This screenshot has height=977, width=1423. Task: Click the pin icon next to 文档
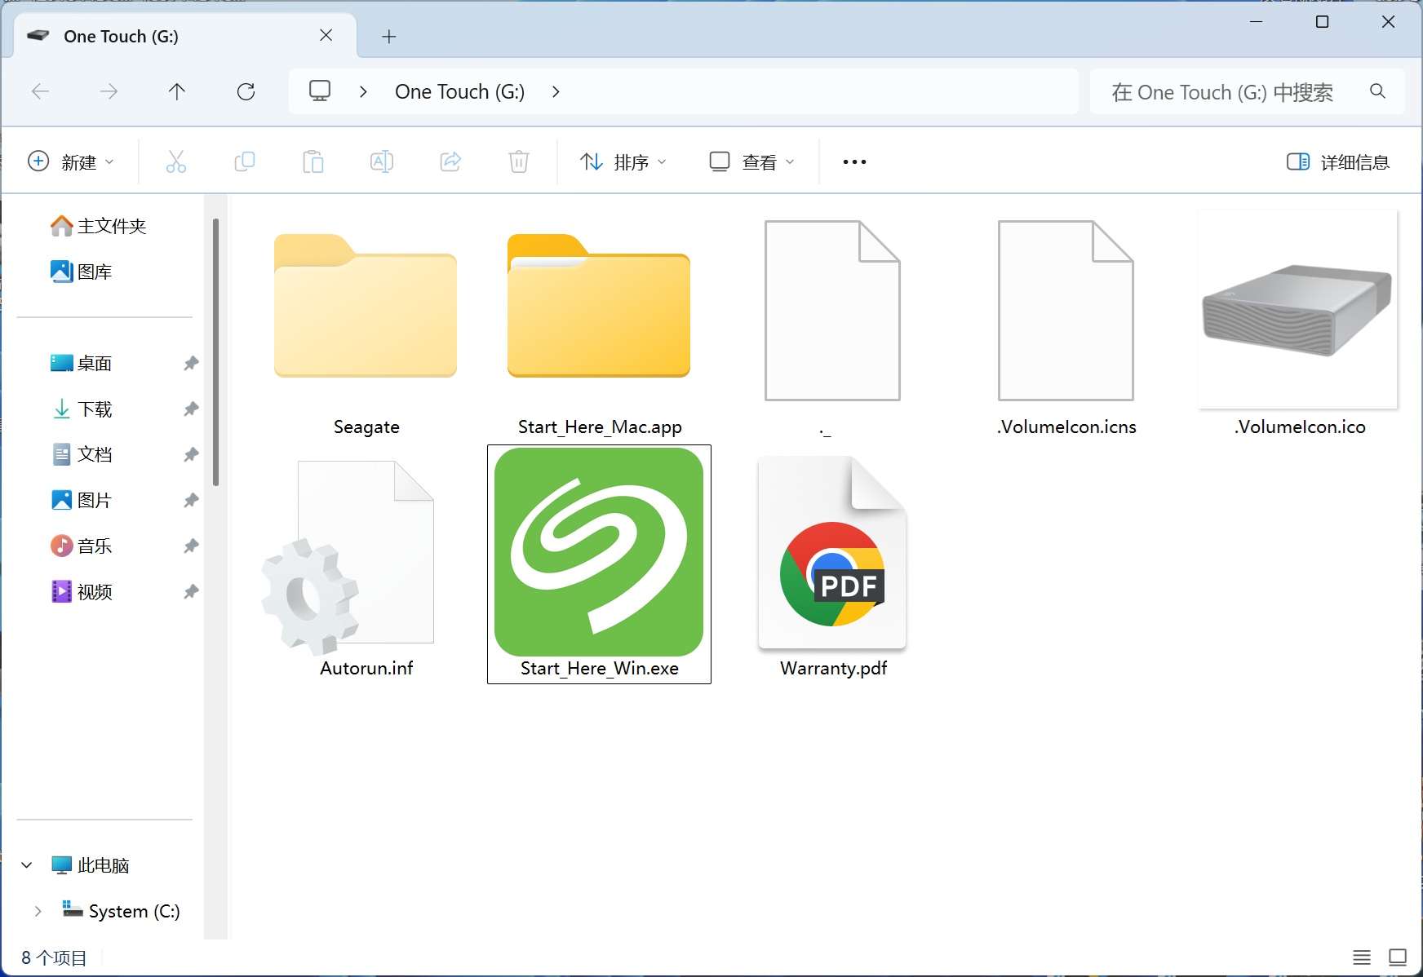coord(191,454)
